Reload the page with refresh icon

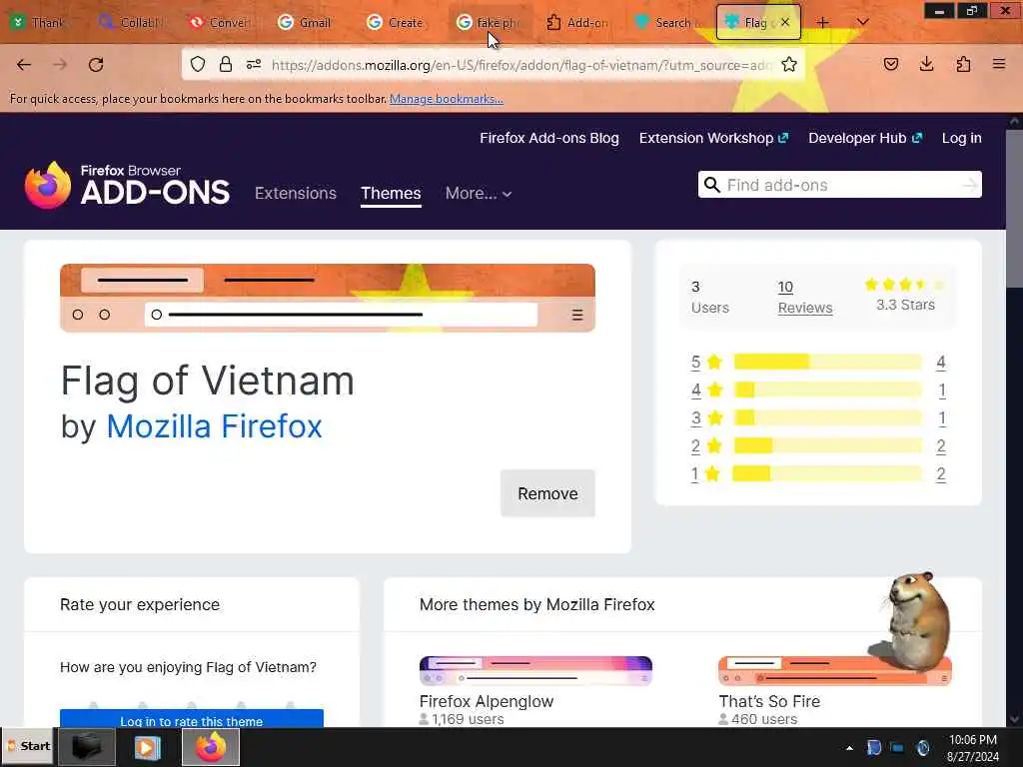[x=96, y=65]
